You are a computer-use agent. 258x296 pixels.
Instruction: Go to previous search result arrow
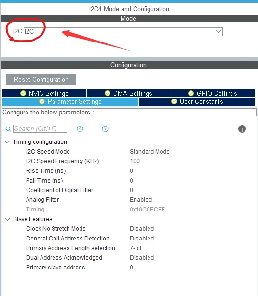tap(80, 129)
